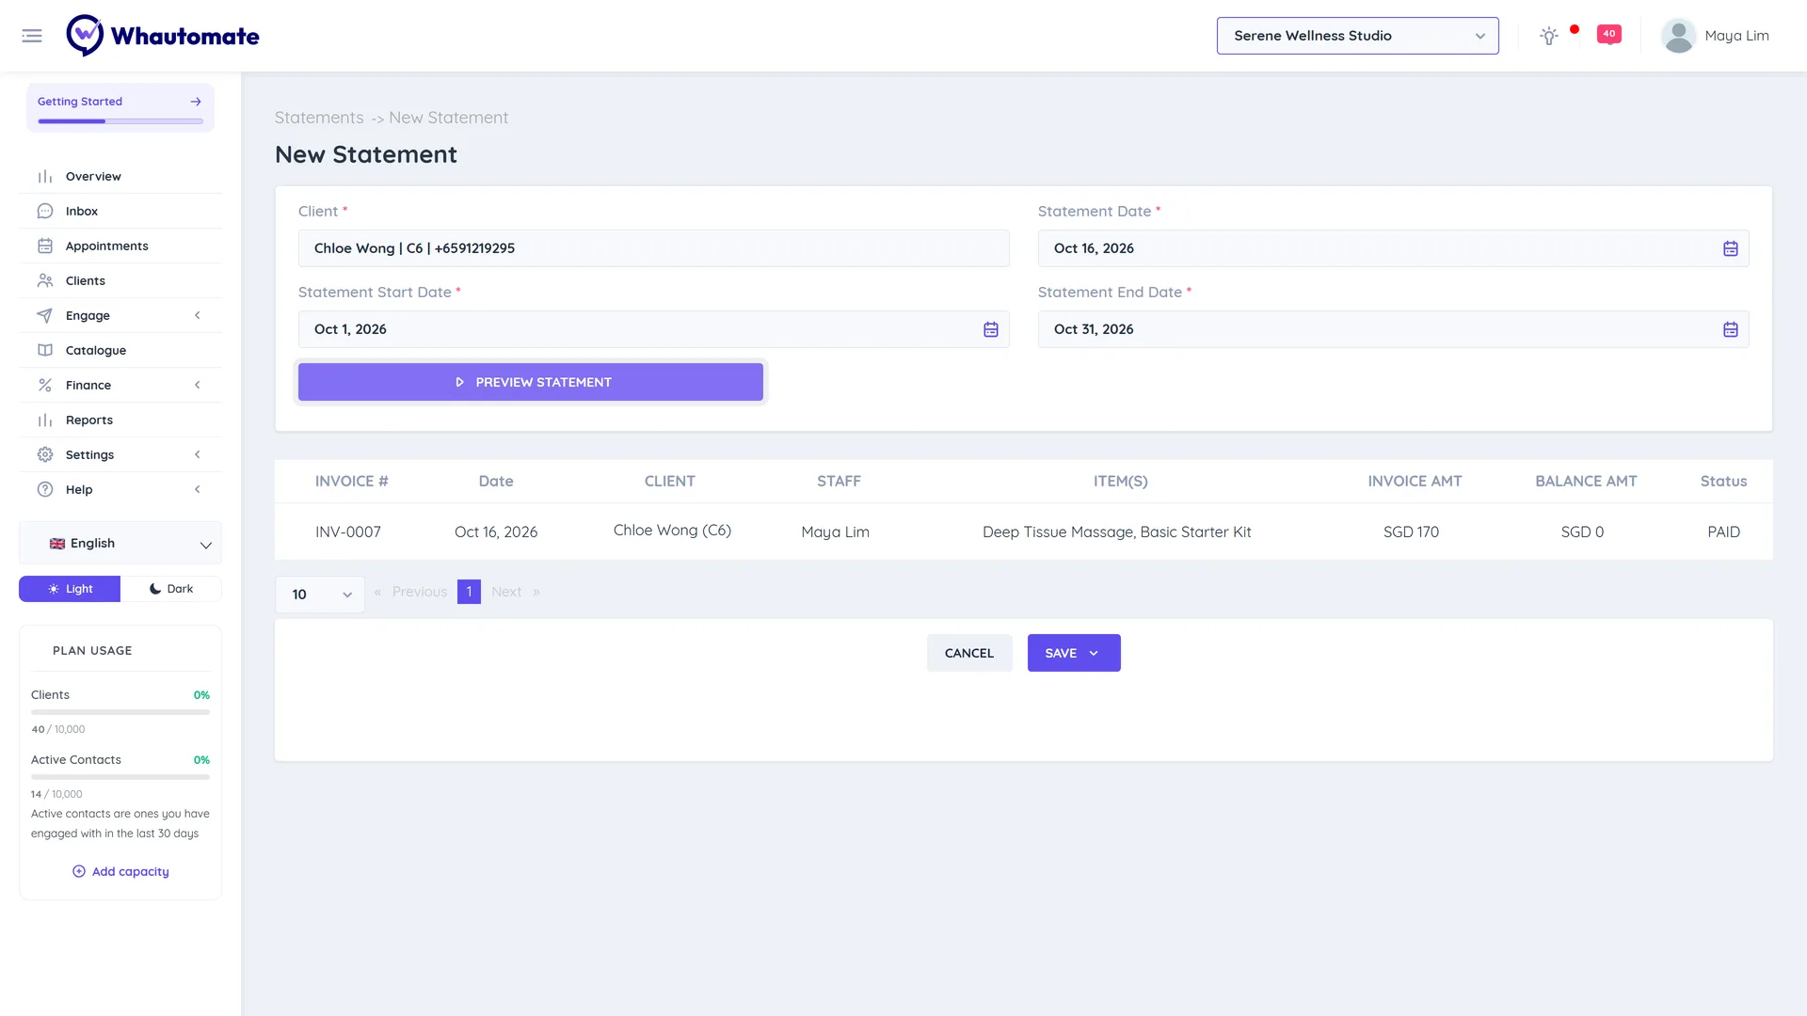The height and width of the screenshot is (1016, 1807).
Task: Switch to Light theme
Action: (x=70, y=589)
